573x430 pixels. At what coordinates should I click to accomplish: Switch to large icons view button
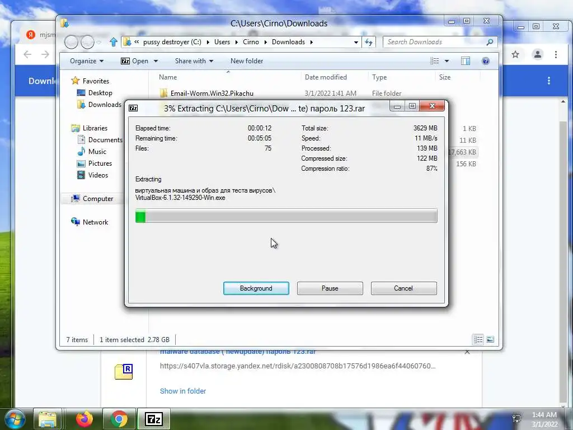pos(490,340)
